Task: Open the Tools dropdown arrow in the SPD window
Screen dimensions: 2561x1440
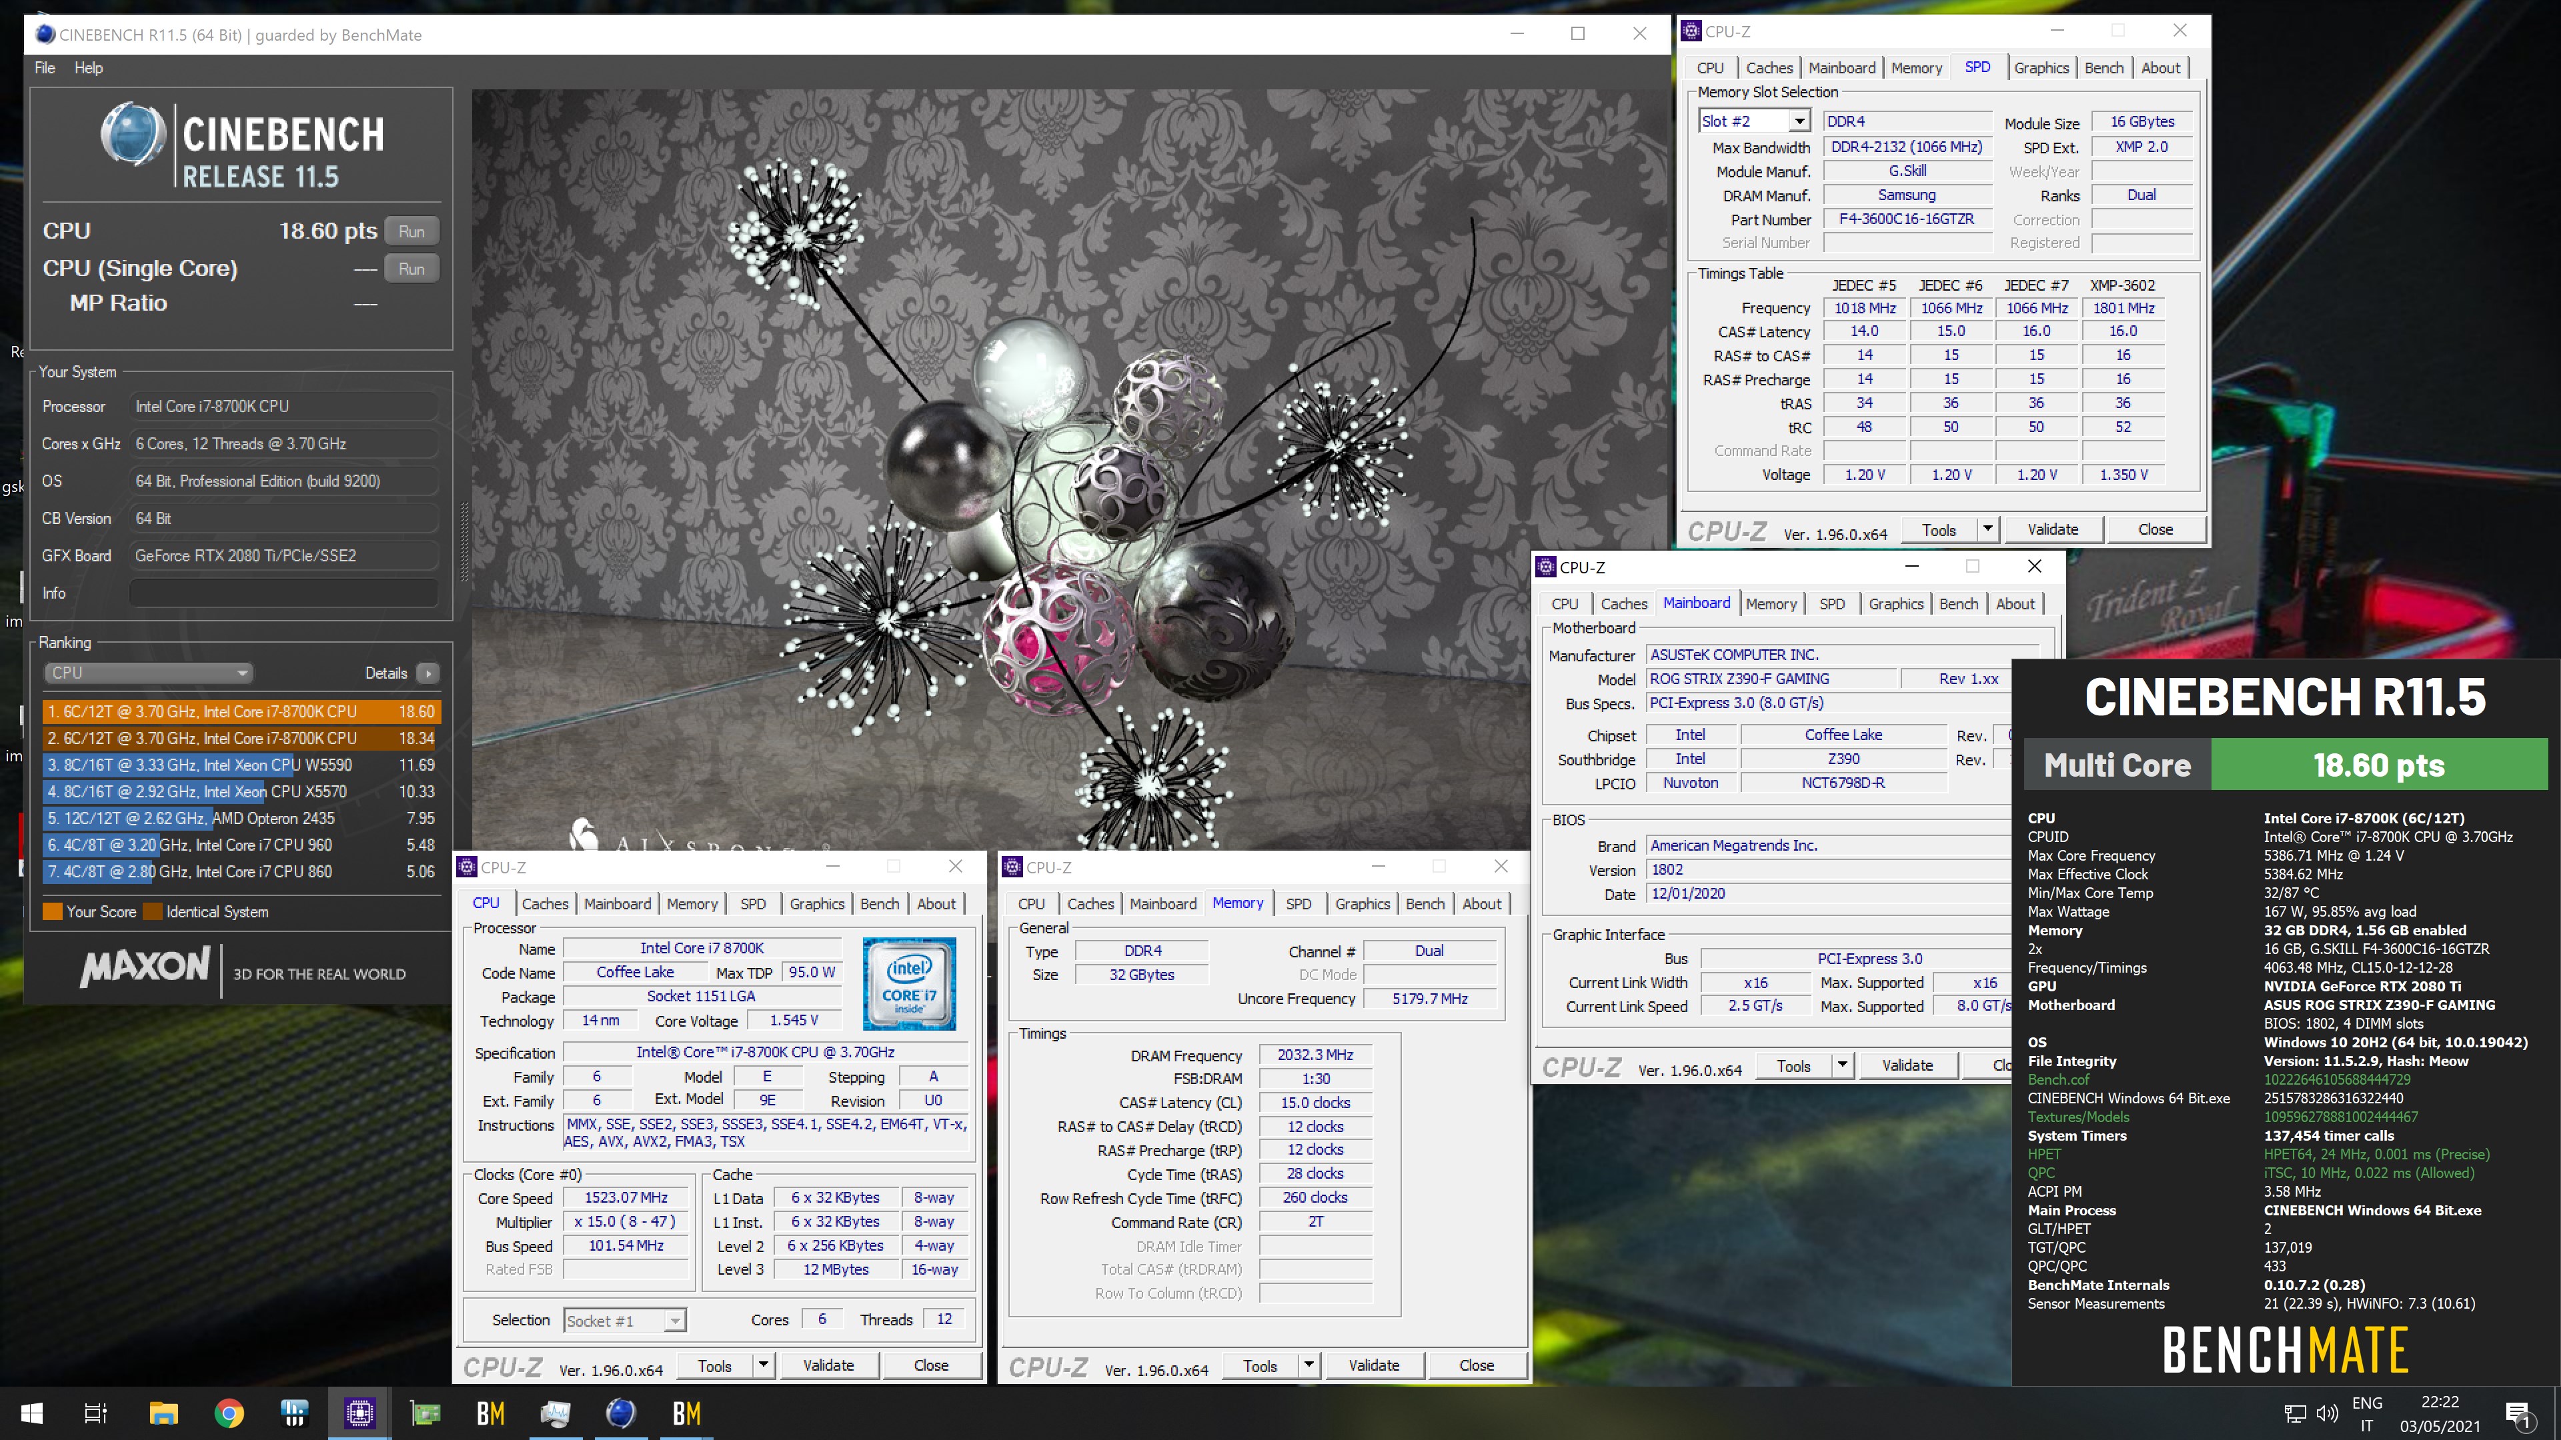Action: point(1987,529)
